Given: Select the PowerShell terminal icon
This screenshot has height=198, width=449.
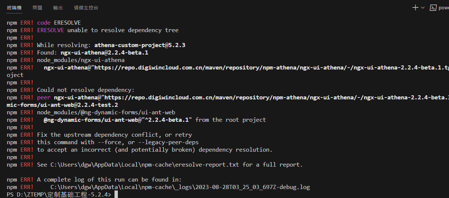Looking at the screenshot, I should (x=433, y=7).
